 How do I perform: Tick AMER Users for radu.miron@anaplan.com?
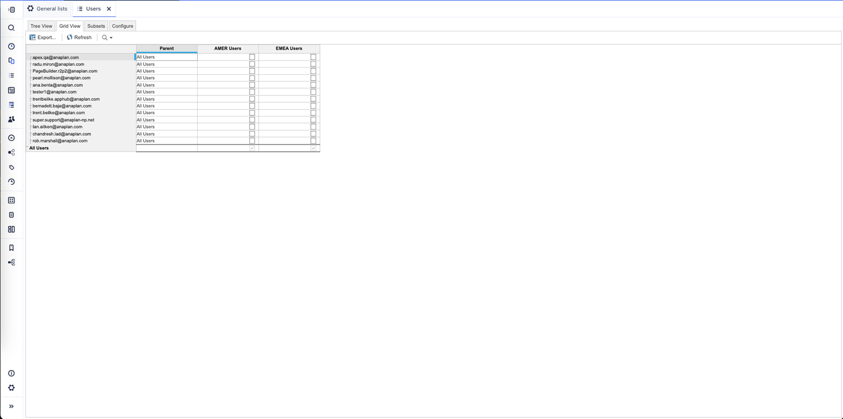point(252,64)
